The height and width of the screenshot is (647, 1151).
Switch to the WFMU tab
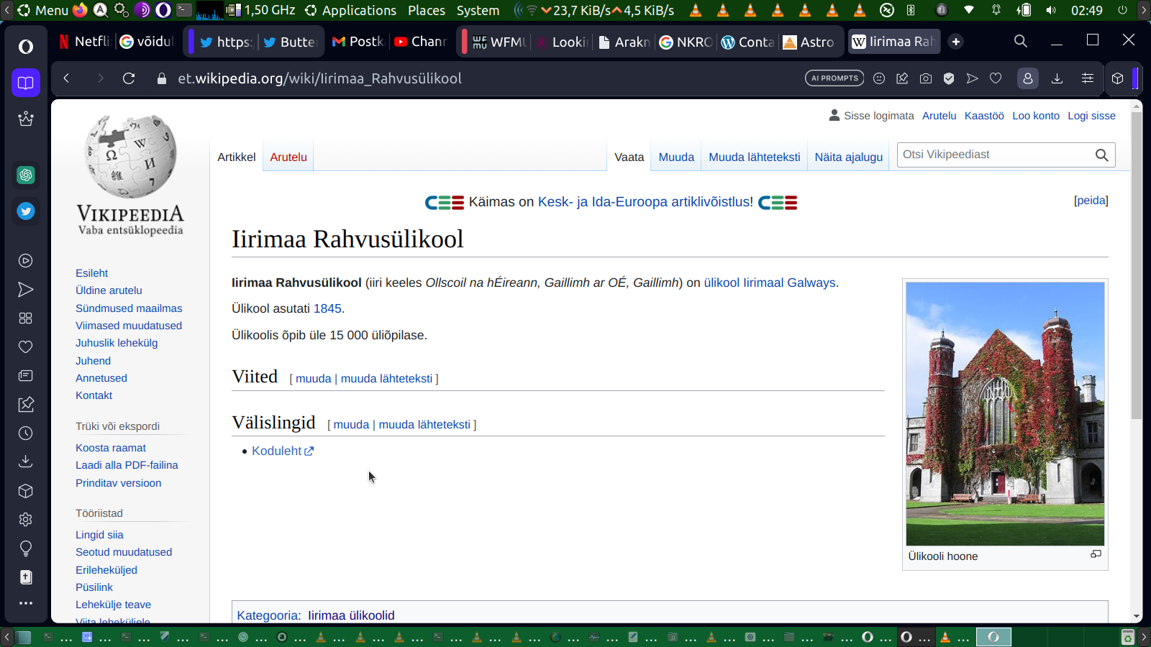500,42
